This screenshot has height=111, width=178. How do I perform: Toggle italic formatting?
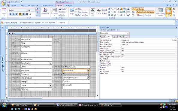[14, 14]
